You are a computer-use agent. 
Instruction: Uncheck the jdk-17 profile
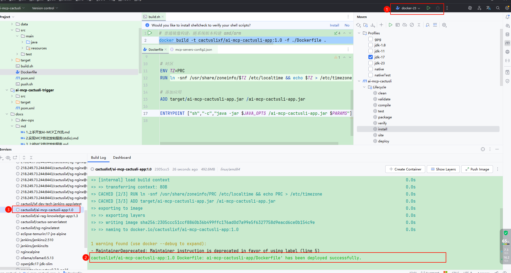point(371,57)
